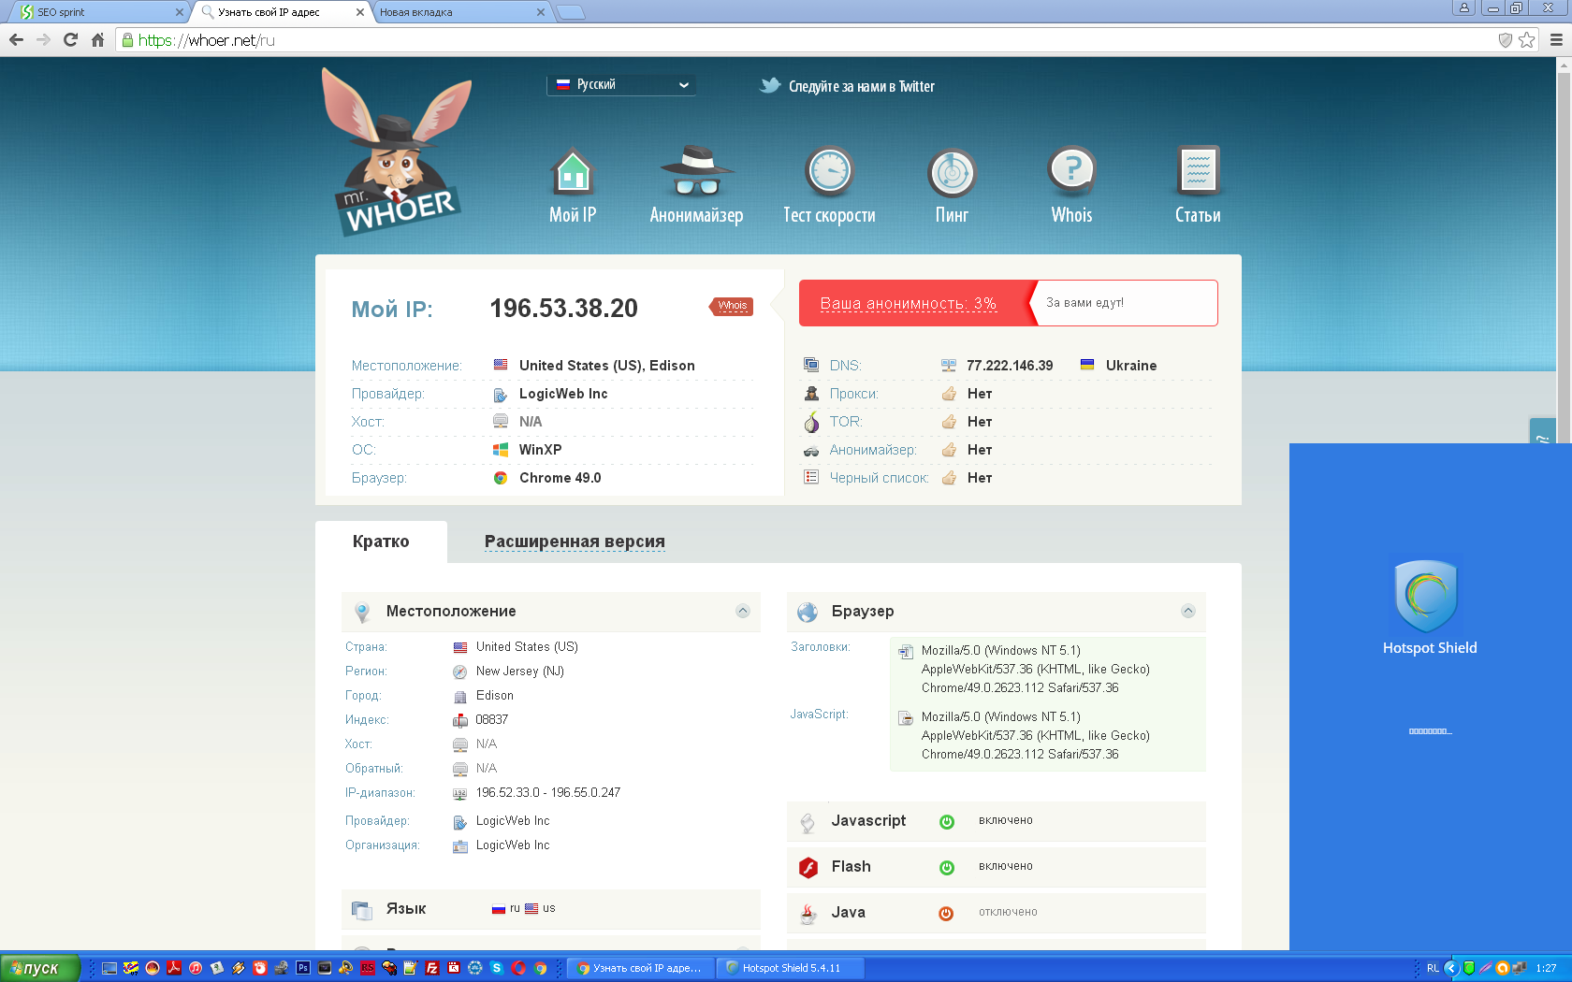Image resolution: width=1572 pixels, height=982 pixels.
Task: Open the Пинг radar icon
Action: tap(952, 173)
